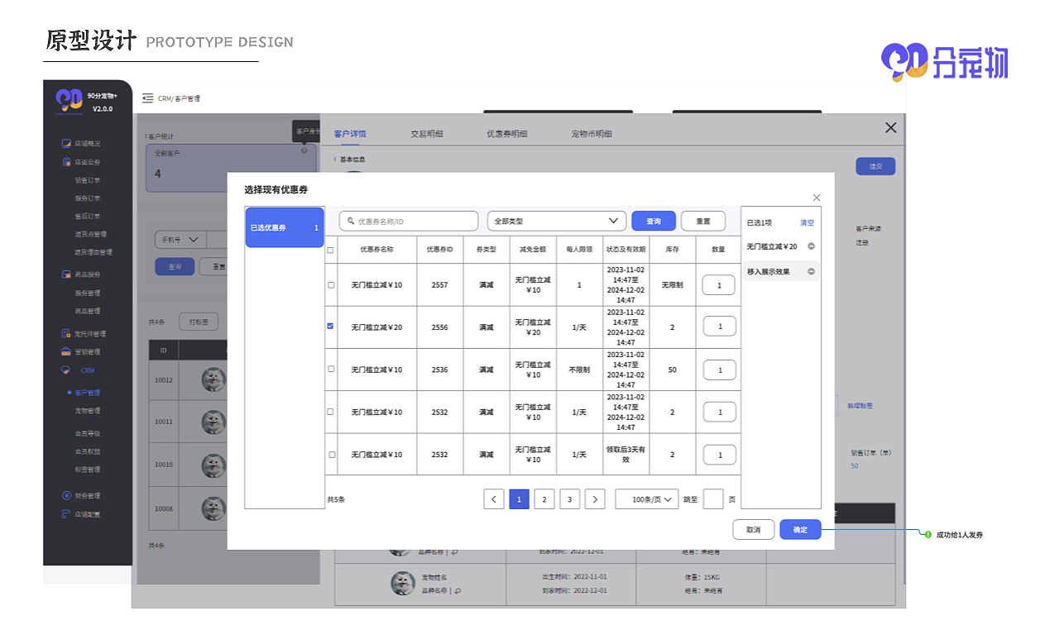Close the 选择现有优惠券 dialog
Screen dimensions: 1059x620
pos(817,198)
